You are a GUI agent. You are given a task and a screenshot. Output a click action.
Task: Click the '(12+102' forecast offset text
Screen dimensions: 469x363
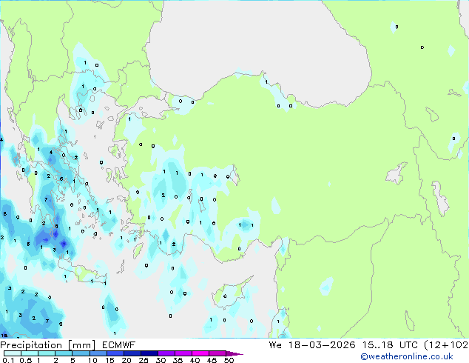[x=446, y=345]
